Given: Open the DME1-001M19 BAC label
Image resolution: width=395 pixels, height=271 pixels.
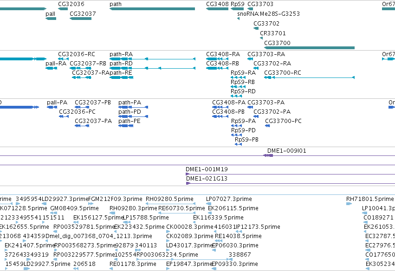Looking at the screenshot, I should [x=207, y=169].
